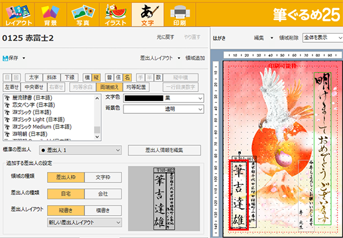Click the font list scrollbar thumb
This screenshot has width=343, height=238.
(x=97, y=130)
